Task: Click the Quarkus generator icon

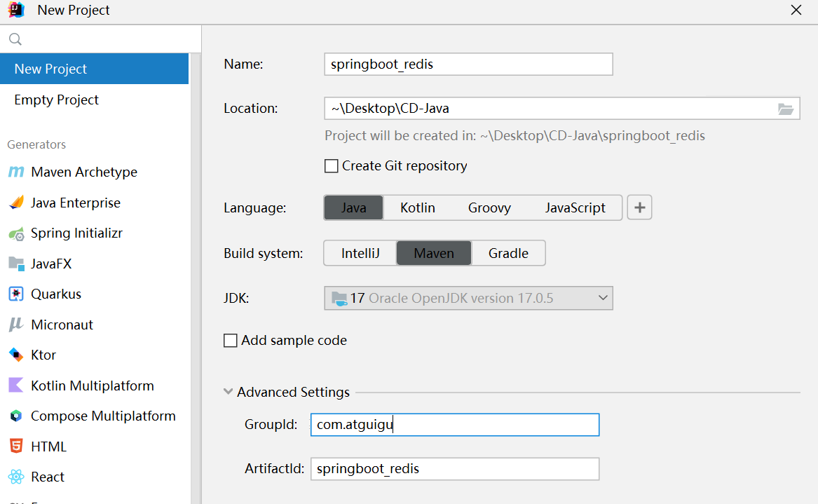Action: [16, 294]
